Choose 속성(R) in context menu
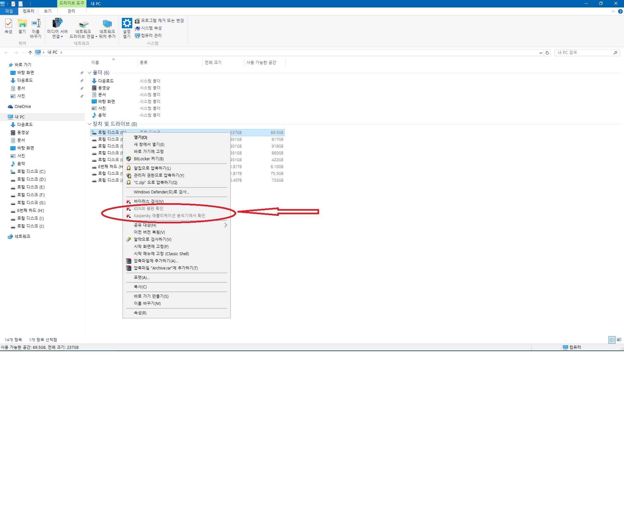The image size is (624, 527). 176,313
